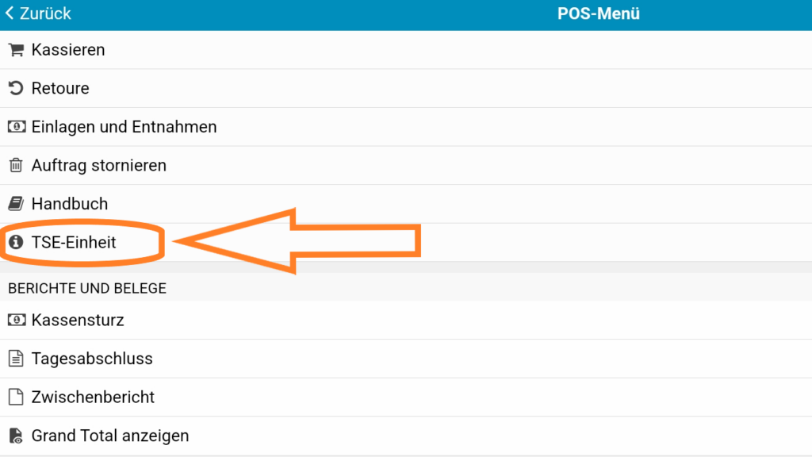Image resolution: width=812 pixels, height=457 pixels.
Task: Go back using the Zurück chevron arrow
Action: point(10,13)
